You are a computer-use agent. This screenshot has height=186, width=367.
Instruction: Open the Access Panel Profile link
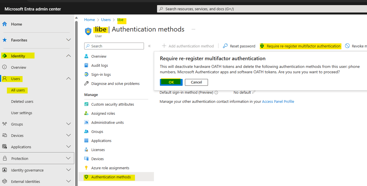coord(278,101)
